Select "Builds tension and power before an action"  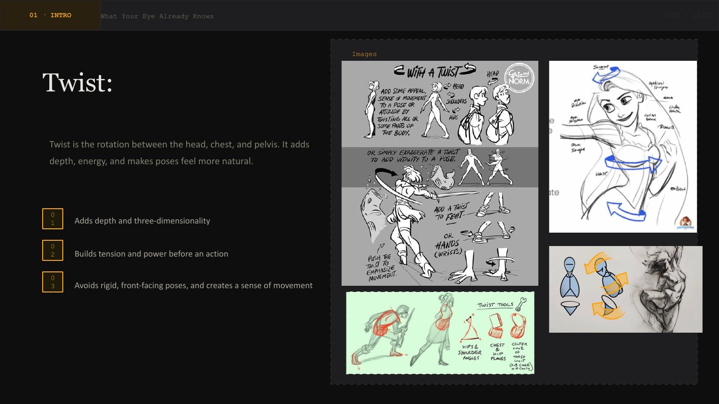(151, 254)
